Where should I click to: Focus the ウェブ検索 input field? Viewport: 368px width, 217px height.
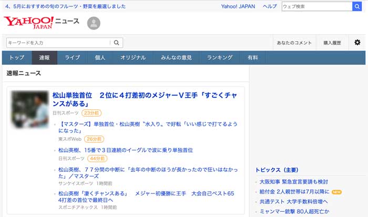coord(317,6)
